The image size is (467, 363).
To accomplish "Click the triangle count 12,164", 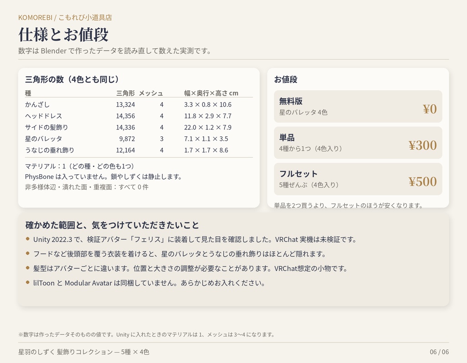I will click(x=125, y=150).
